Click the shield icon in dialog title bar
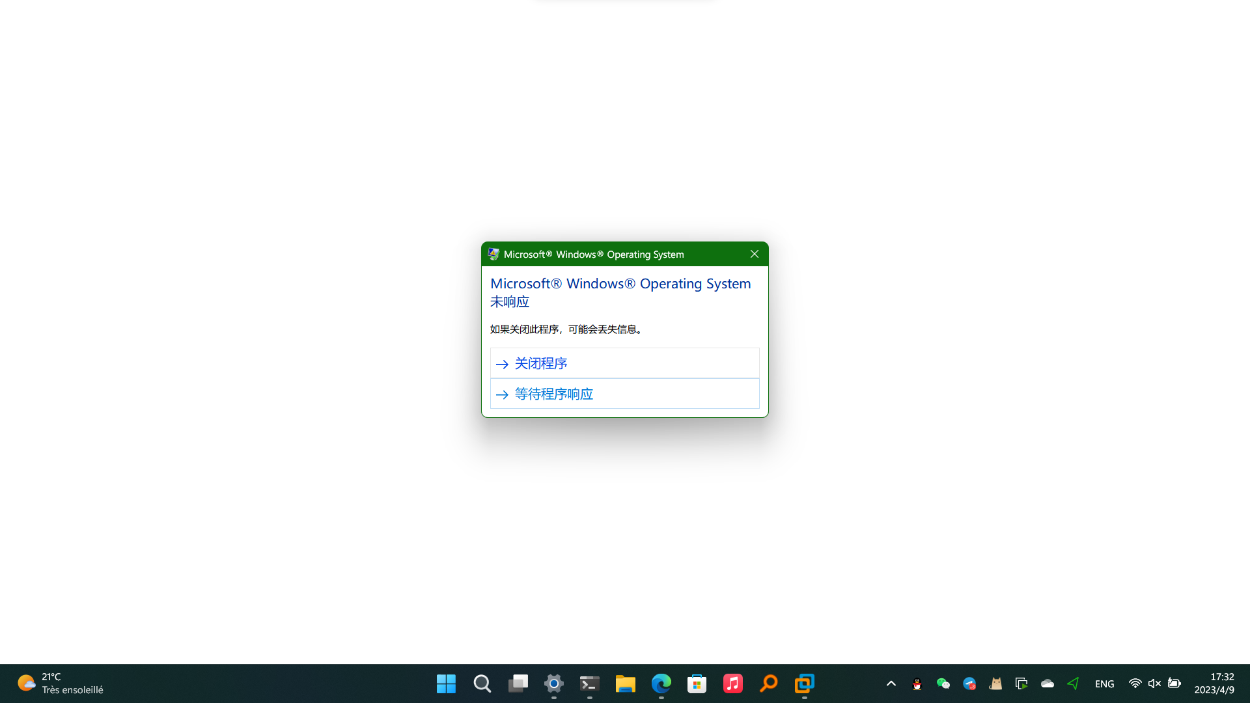 [x=493, y=254]
